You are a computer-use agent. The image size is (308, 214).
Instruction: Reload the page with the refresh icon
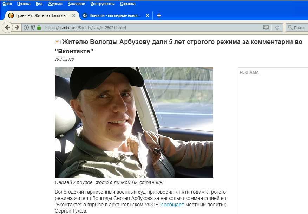coord(277,27)
